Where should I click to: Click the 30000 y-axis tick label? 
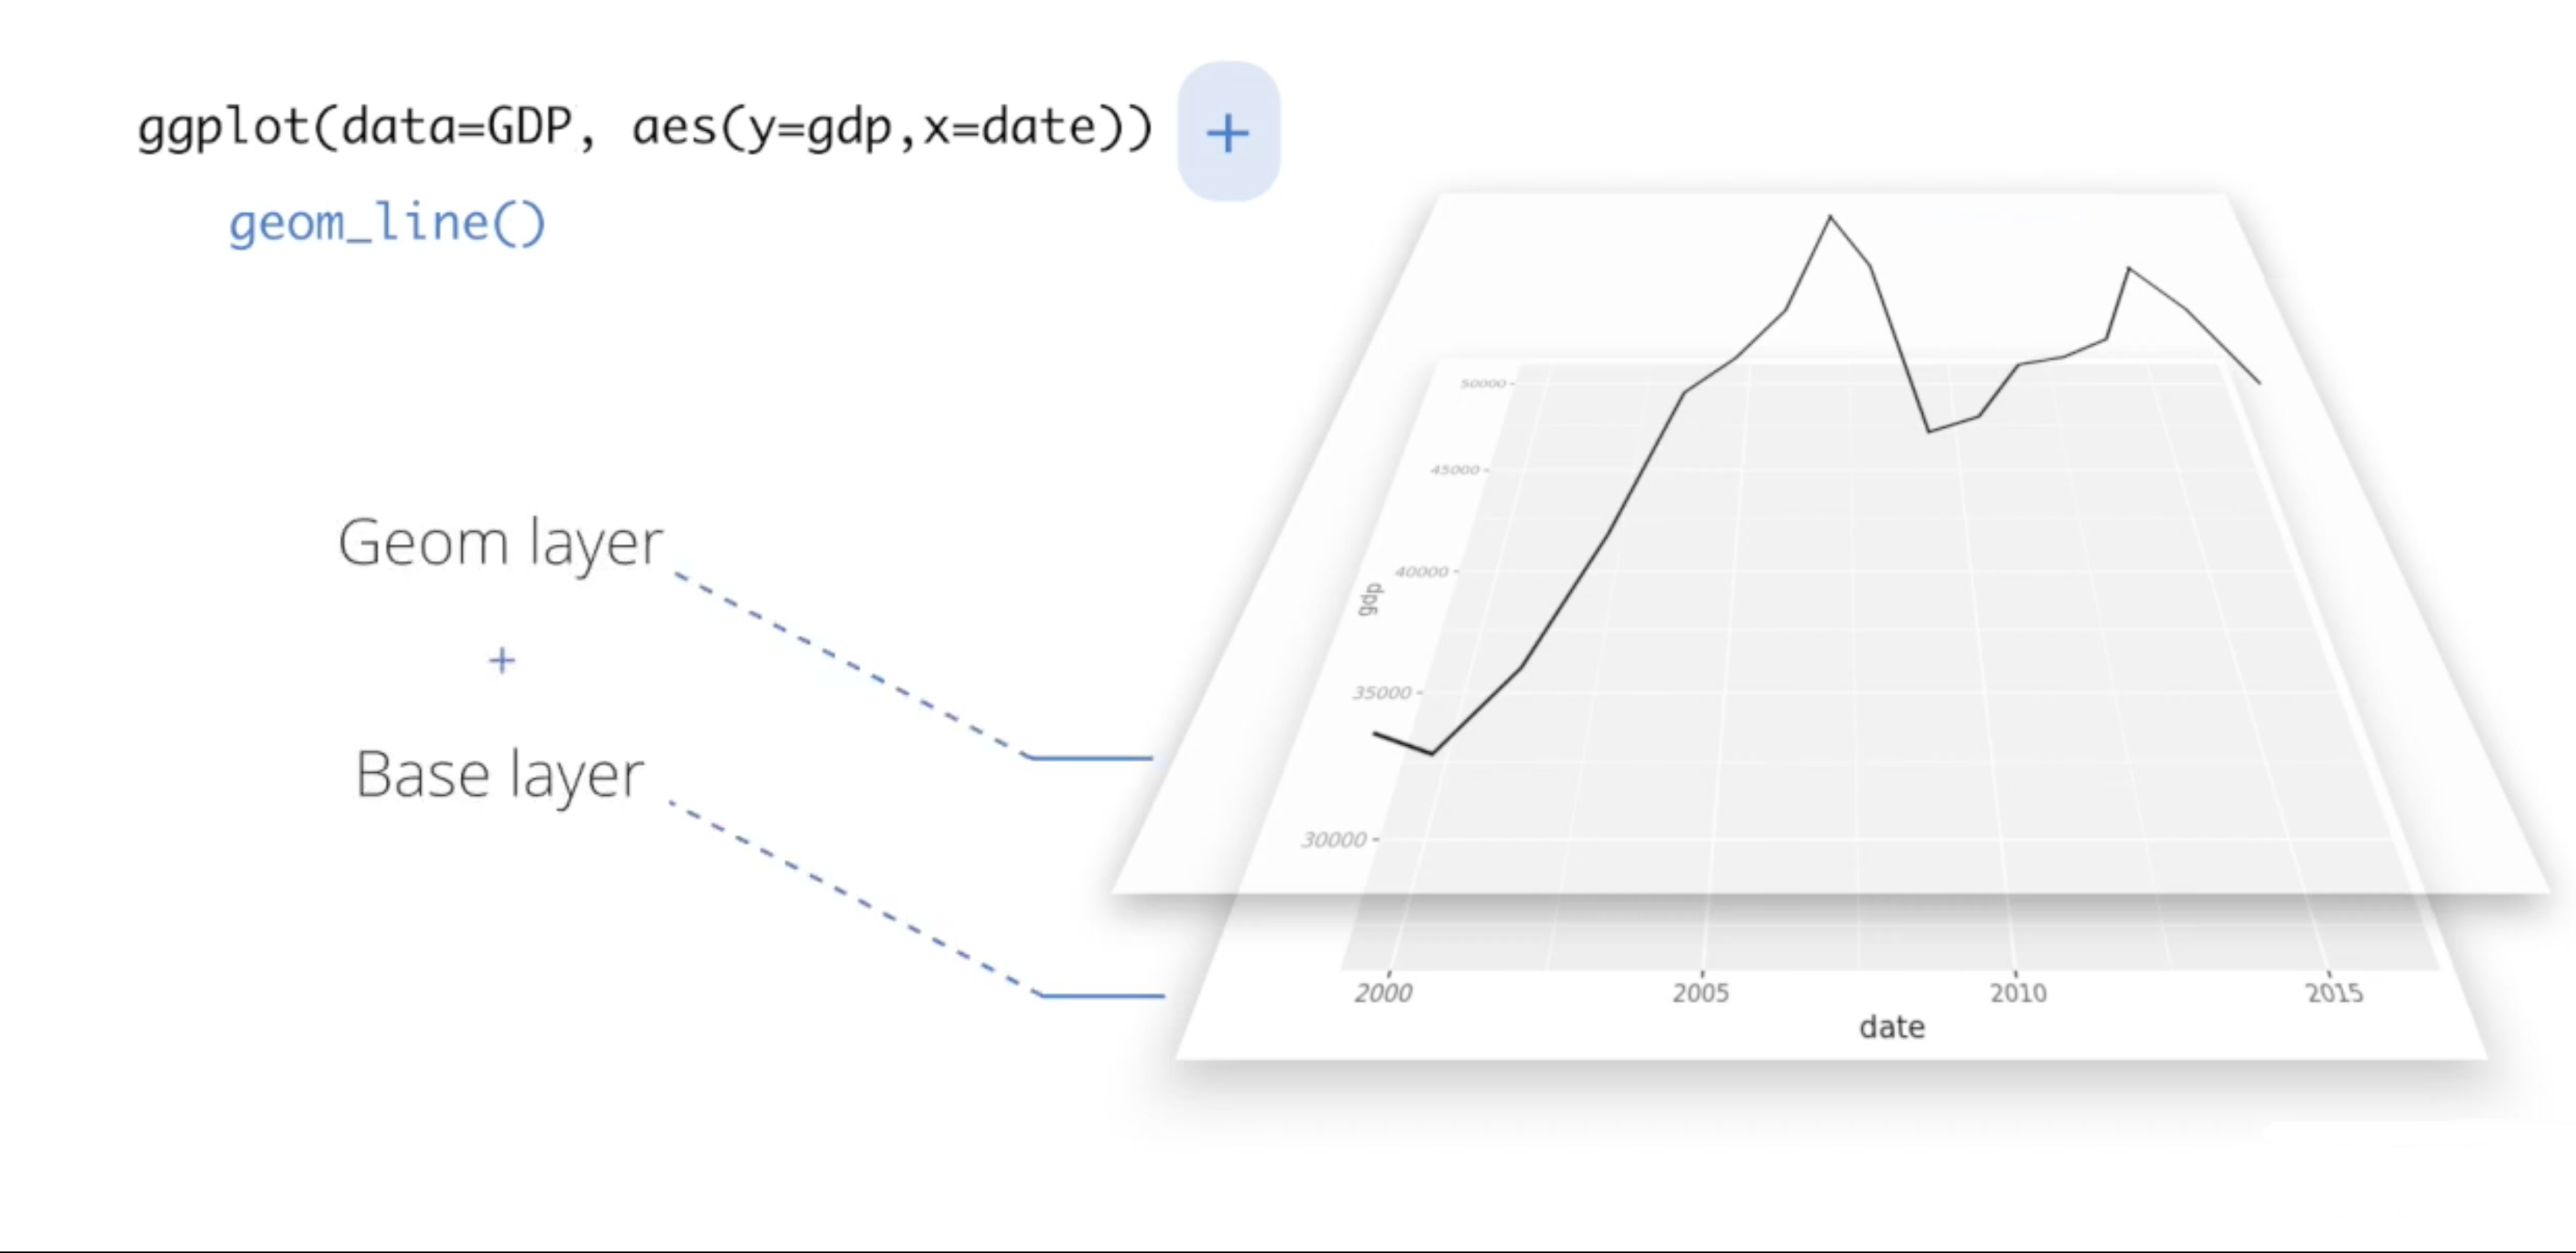click(1334, 840)
